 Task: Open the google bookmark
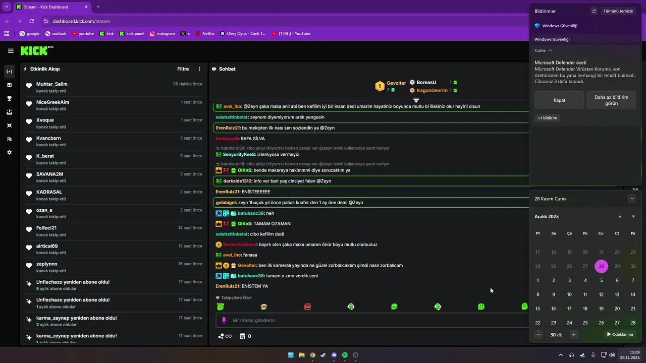pos(29,34)
